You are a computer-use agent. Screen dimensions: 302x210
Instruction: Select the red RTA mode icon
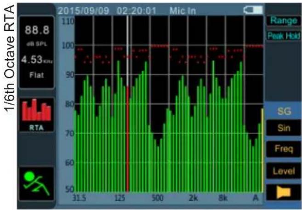pos(37,114)
